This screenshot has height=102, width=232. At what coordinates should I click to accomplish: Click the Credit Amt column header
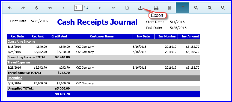(59, 36)
